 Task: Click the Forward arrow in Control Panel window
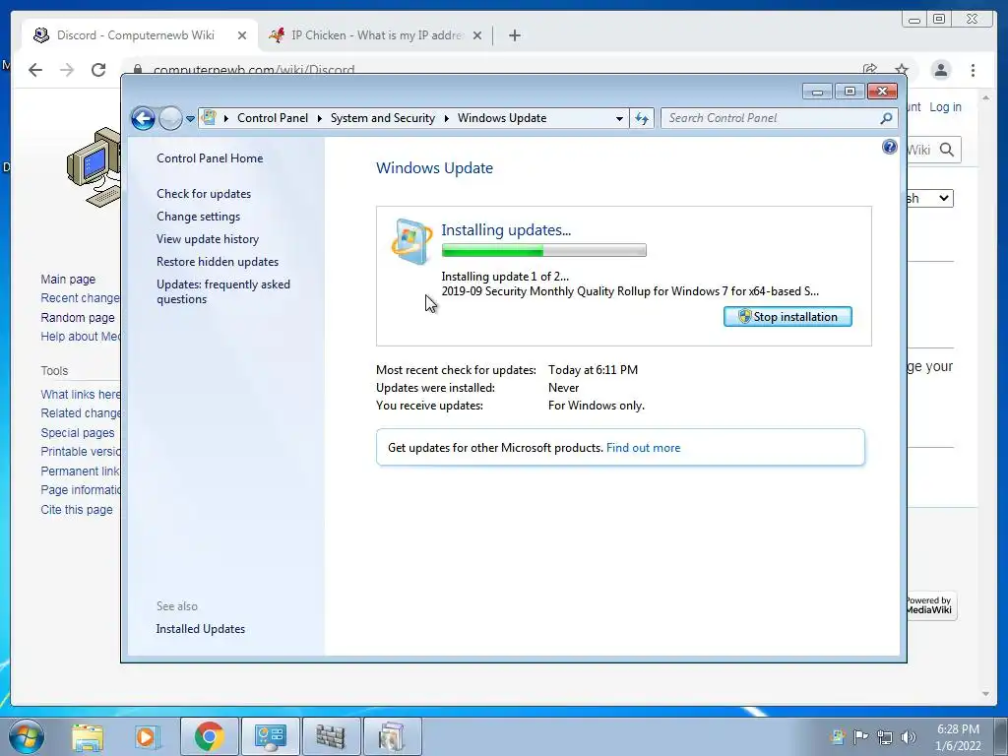170,118
